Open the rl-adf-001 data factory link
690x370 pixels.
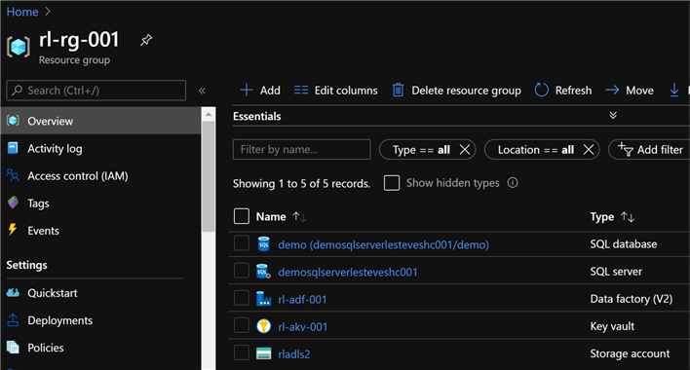(302, 299)
